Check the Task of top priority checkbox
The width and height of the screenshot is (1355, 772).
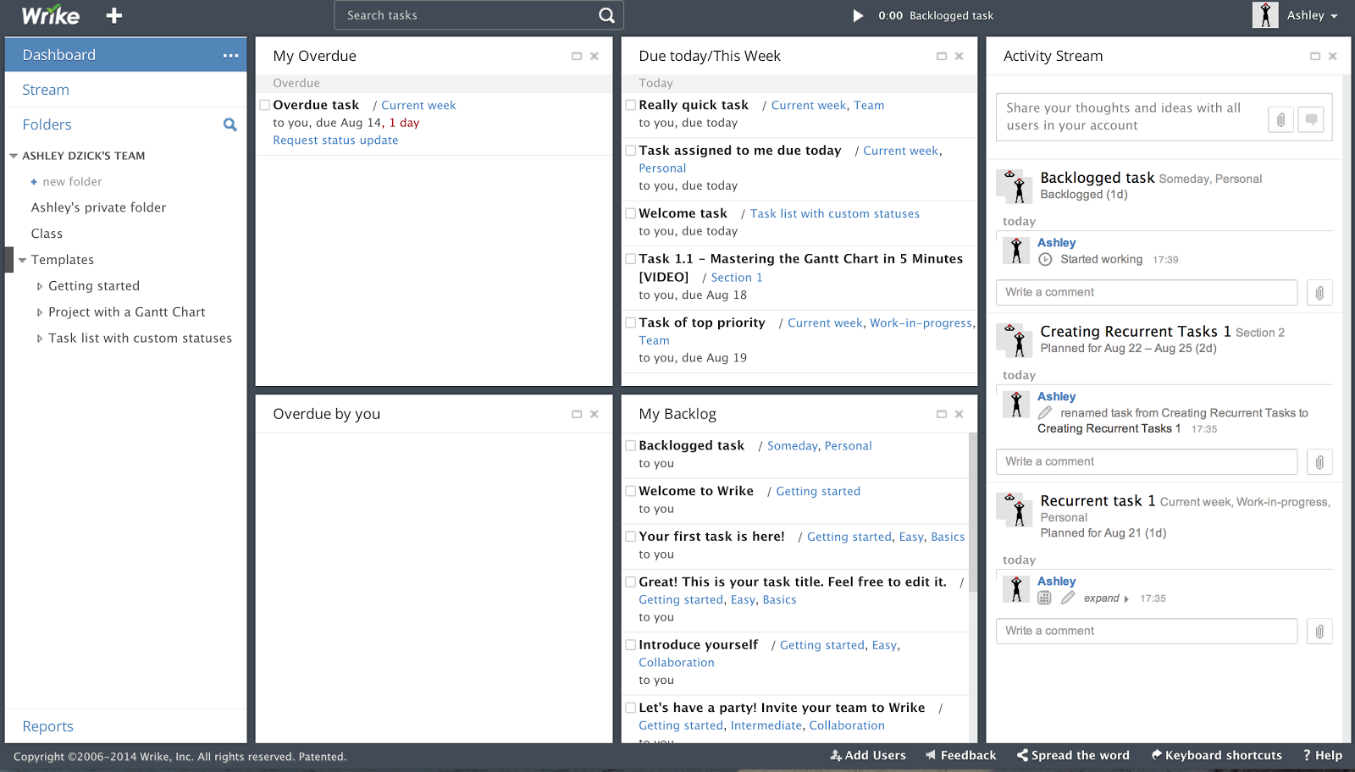click(631, 323)
